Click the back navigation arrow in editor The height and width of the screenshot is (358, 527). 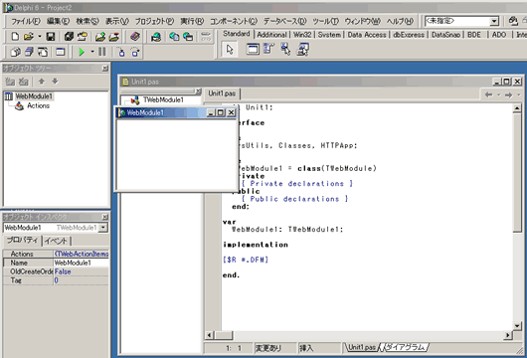(x=488, y=95)
